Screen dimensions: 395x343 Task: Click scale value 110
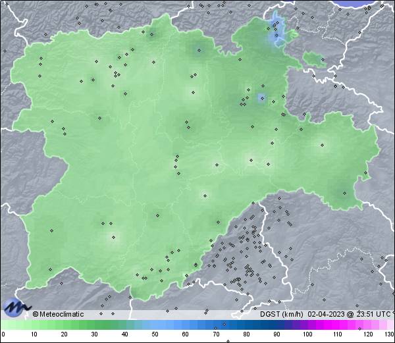click(x=338, y=334)
